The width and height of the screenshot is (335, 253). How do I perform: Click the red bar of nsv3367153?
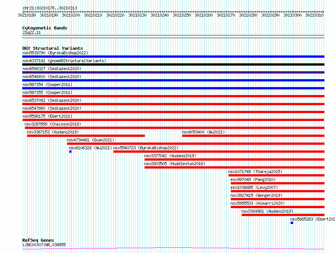point(86,136)
